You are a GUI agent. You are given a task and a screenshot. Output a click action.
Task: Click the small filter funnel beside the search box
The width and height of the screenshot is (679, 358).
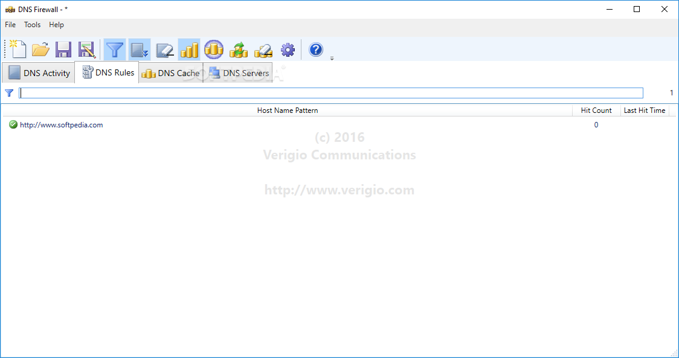pos(9,93)
